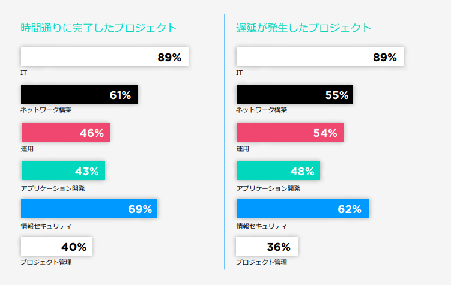The width and height of the screenshot is (451, 285).
Task: Select the black 61% ネットワーク構築 bar
Action: (x=79, y=95)
